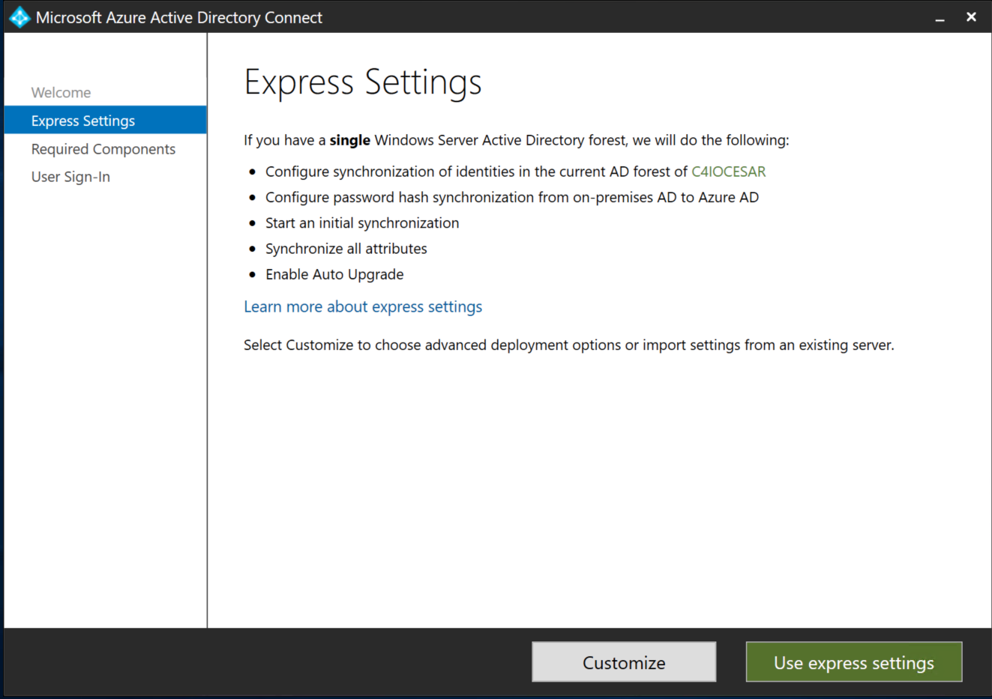The image size is (992, 699).
Task: Open the Required Components step
Action: coord(103,149)
